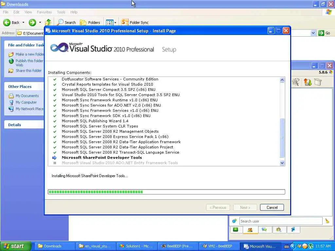The width and height of the screenshot is (335, 251).
Task: Click the blue arrow current-install icon
Action: pyautogui.click(x=55, y=158)
